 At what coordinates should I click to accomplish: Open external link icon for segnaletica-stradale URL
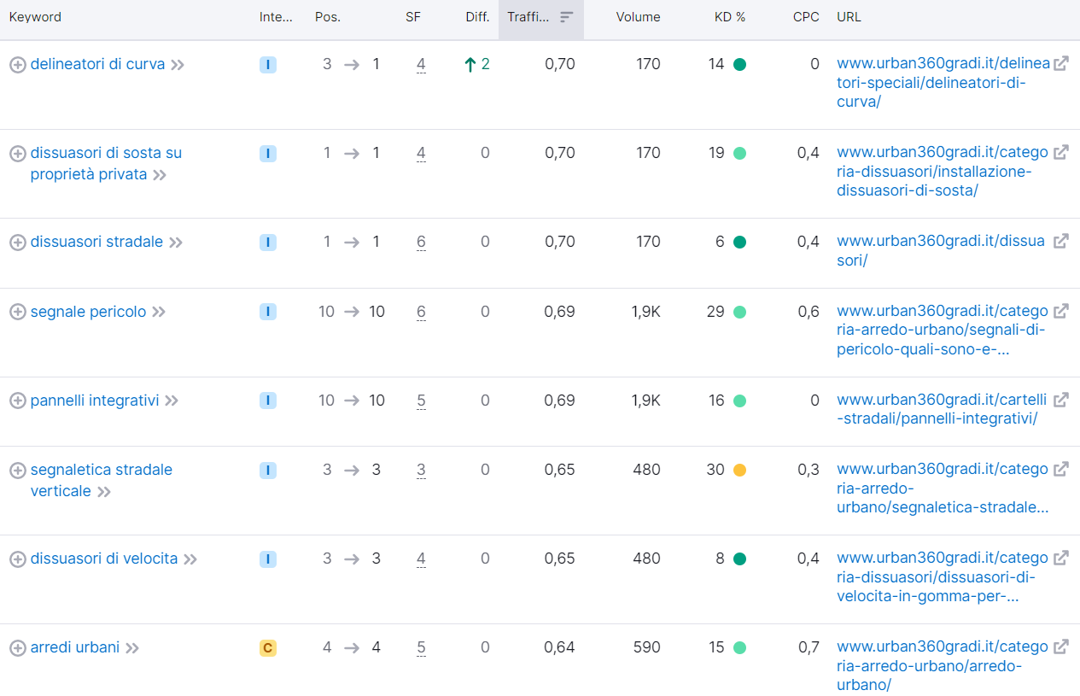1061,469
